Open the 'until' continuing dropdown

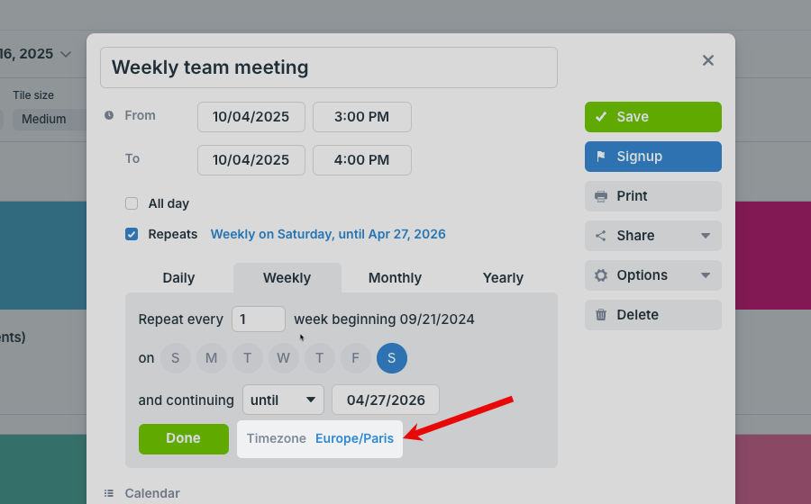(283, 400)
